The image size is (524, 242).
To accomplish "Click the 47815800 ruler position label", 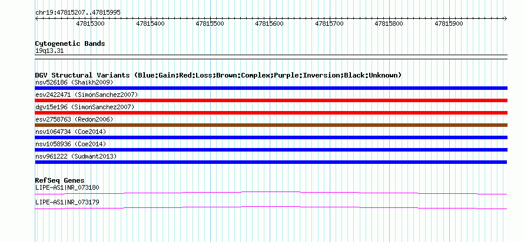I will pos(389,23).
